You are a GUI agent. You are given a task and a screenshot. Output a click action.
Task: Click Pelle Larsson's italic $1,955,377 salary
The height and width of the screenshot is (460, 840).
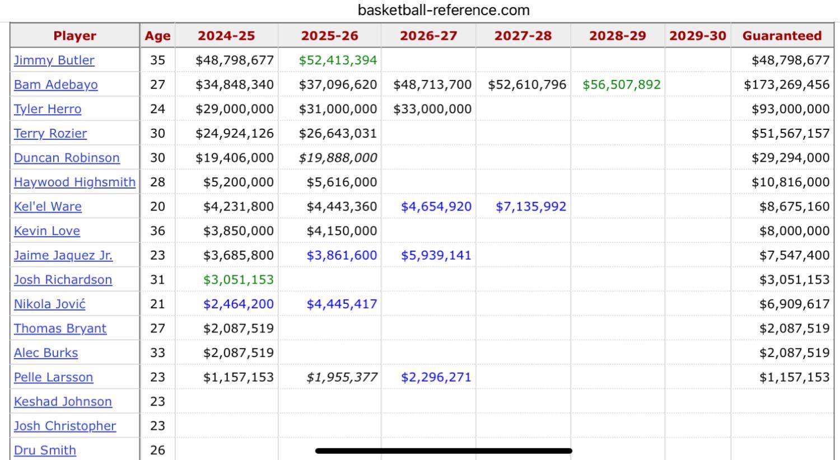tap(342, 377)
